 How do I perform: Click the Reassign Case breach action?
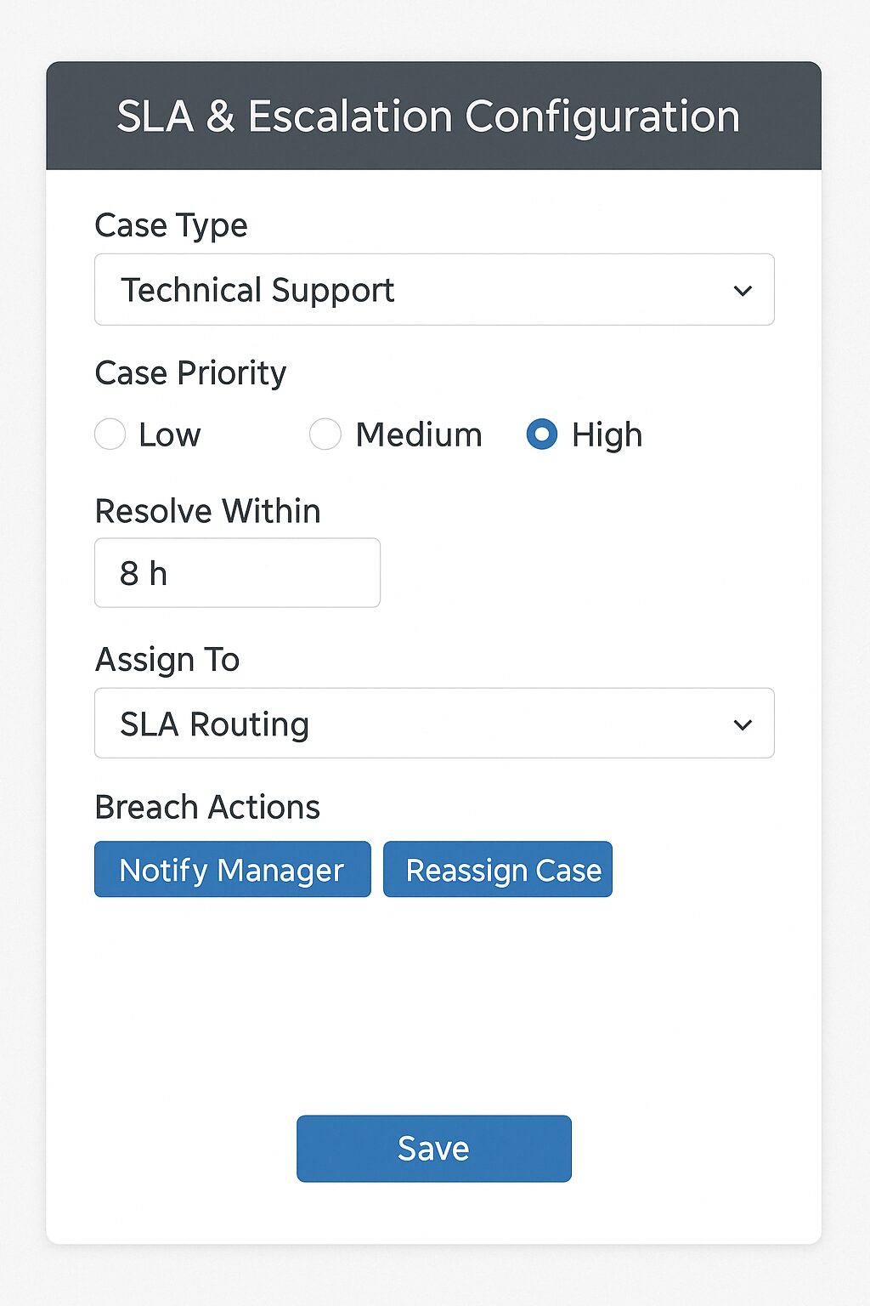pyautogui.click(x=498, y=870)
